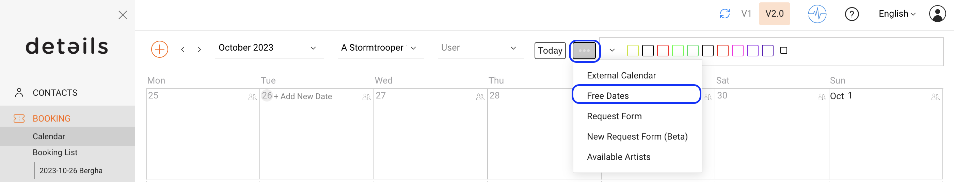
Task: Go to next month arrow
Action: coord(199,50)
